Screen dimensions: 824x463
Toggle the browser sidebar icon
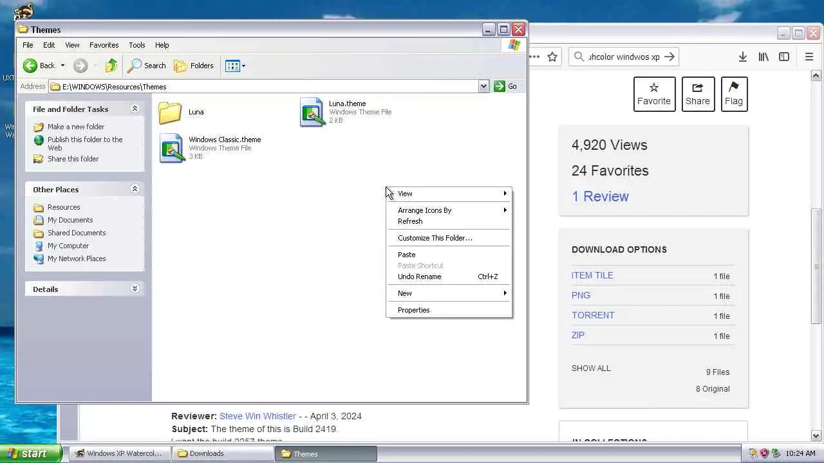click(784, 57)
